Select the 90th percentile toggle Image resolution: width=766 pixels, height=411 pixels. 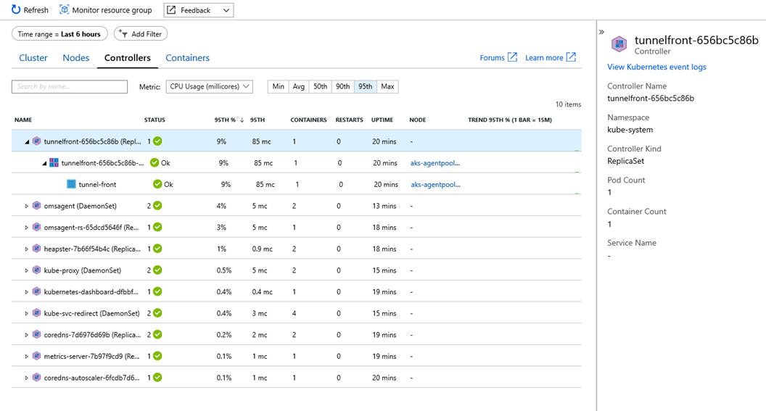click(x=342, y=86)
